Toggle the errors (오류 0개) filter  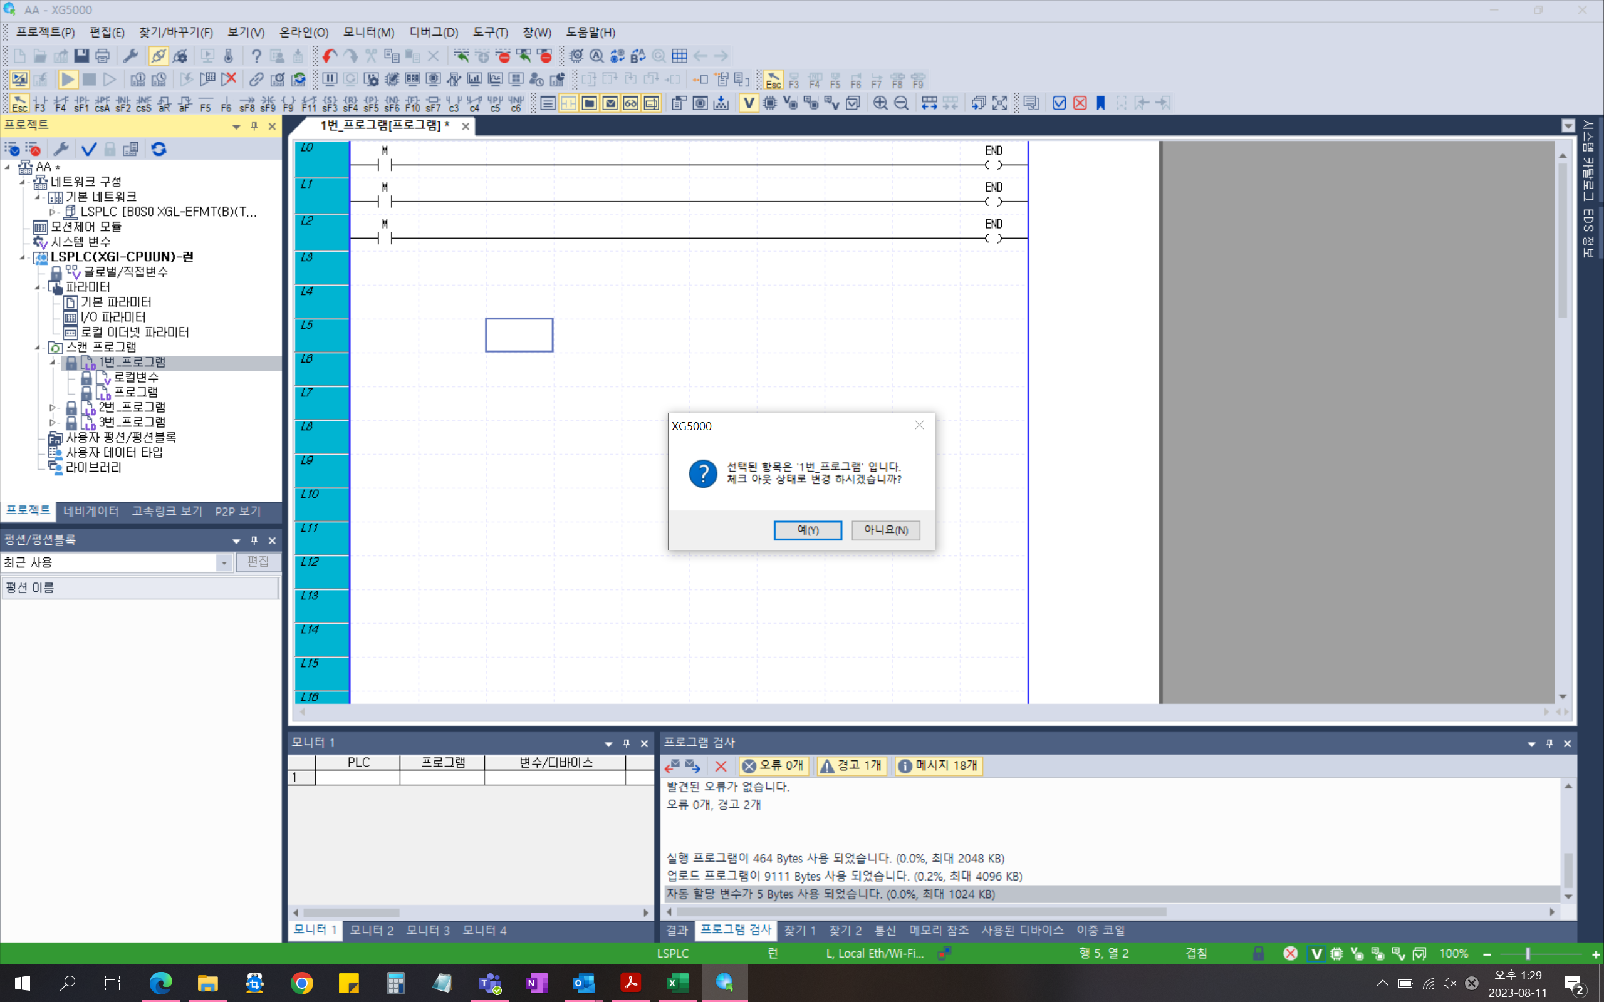click(x=773, y=765)
